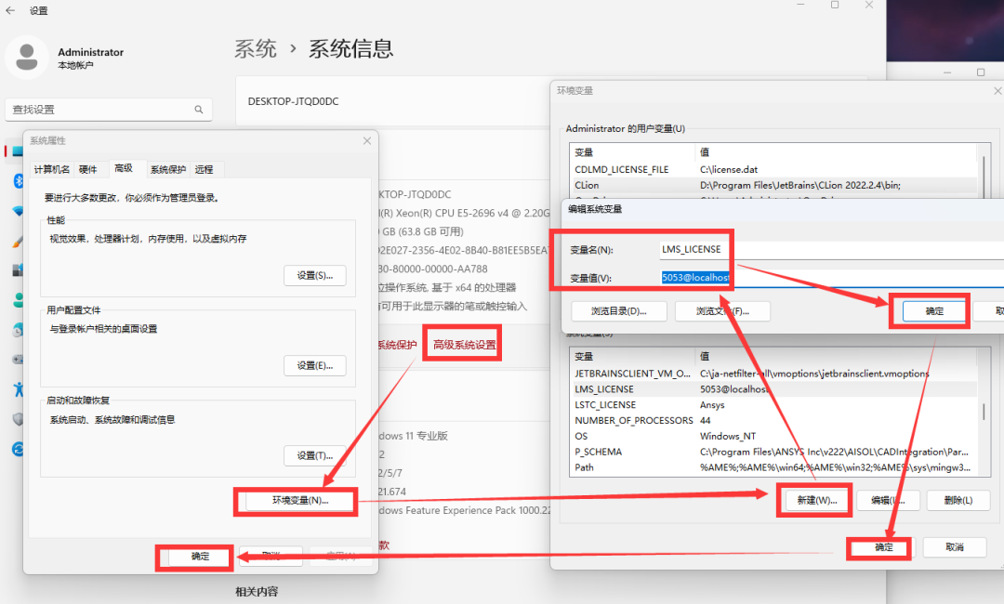
Task: Go back with the Settings back arrow
Action: (10, 10)
